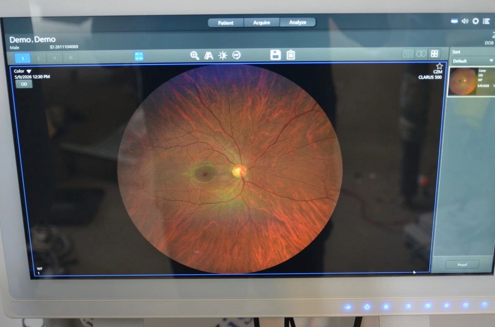Select the 1-image layout tab
This screenshot has width=495, height=327.
point(23,58)
